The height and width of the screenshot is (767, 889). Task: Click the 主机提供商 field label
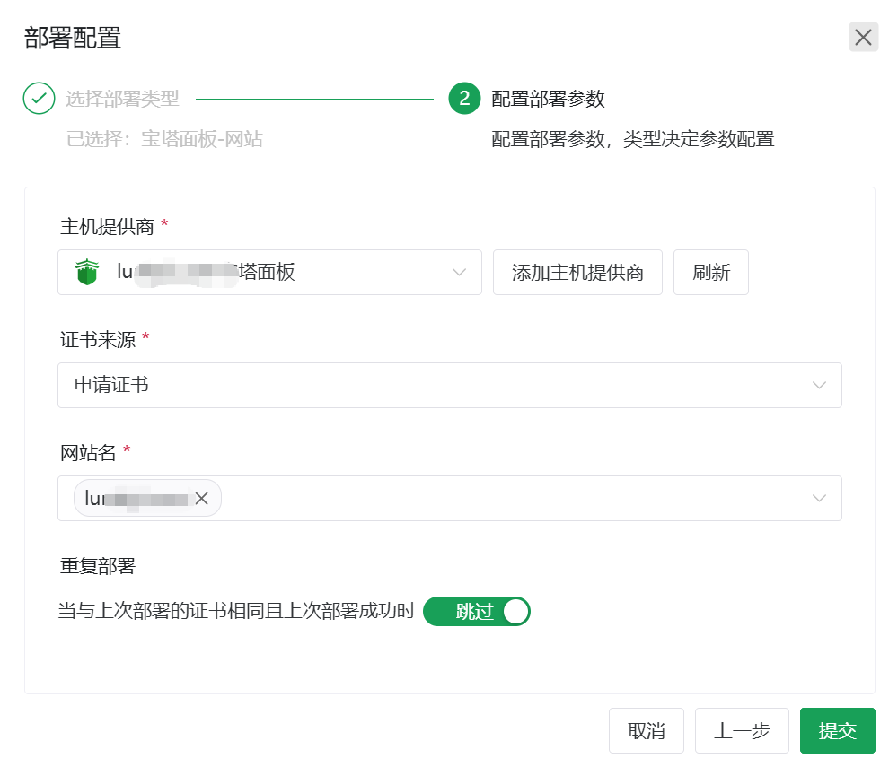pos(108,226)
